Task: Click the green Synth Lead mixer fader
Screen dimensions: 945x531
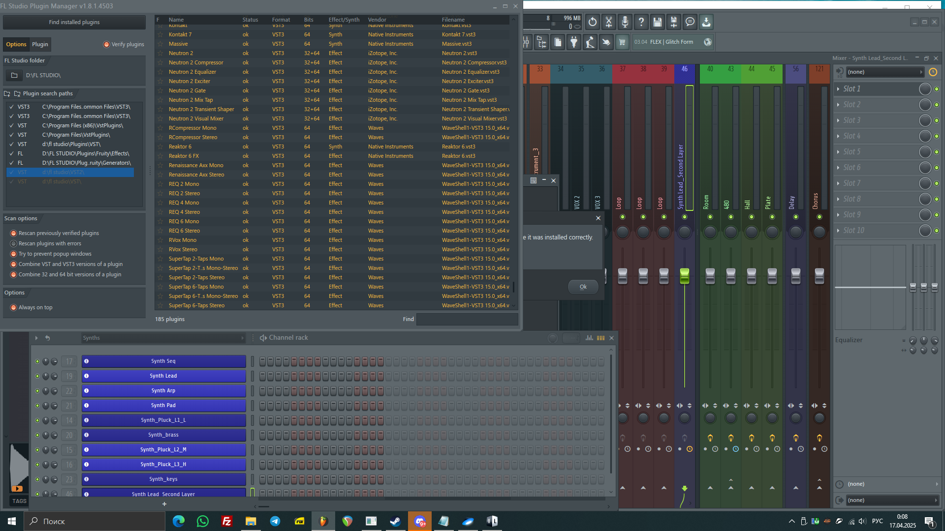Action: [685, 276]
